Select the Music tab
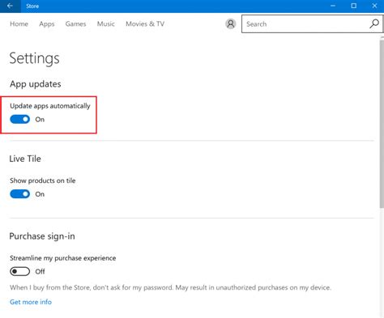 point(106,23)
